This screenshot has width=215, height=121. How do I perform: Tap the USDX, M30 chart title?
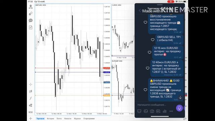point(117,5)
